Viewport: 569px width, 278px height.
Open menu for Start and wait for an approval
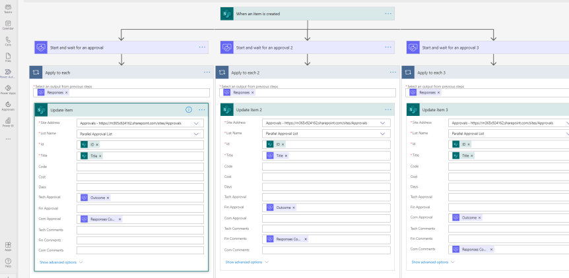[x=202, y=47]
